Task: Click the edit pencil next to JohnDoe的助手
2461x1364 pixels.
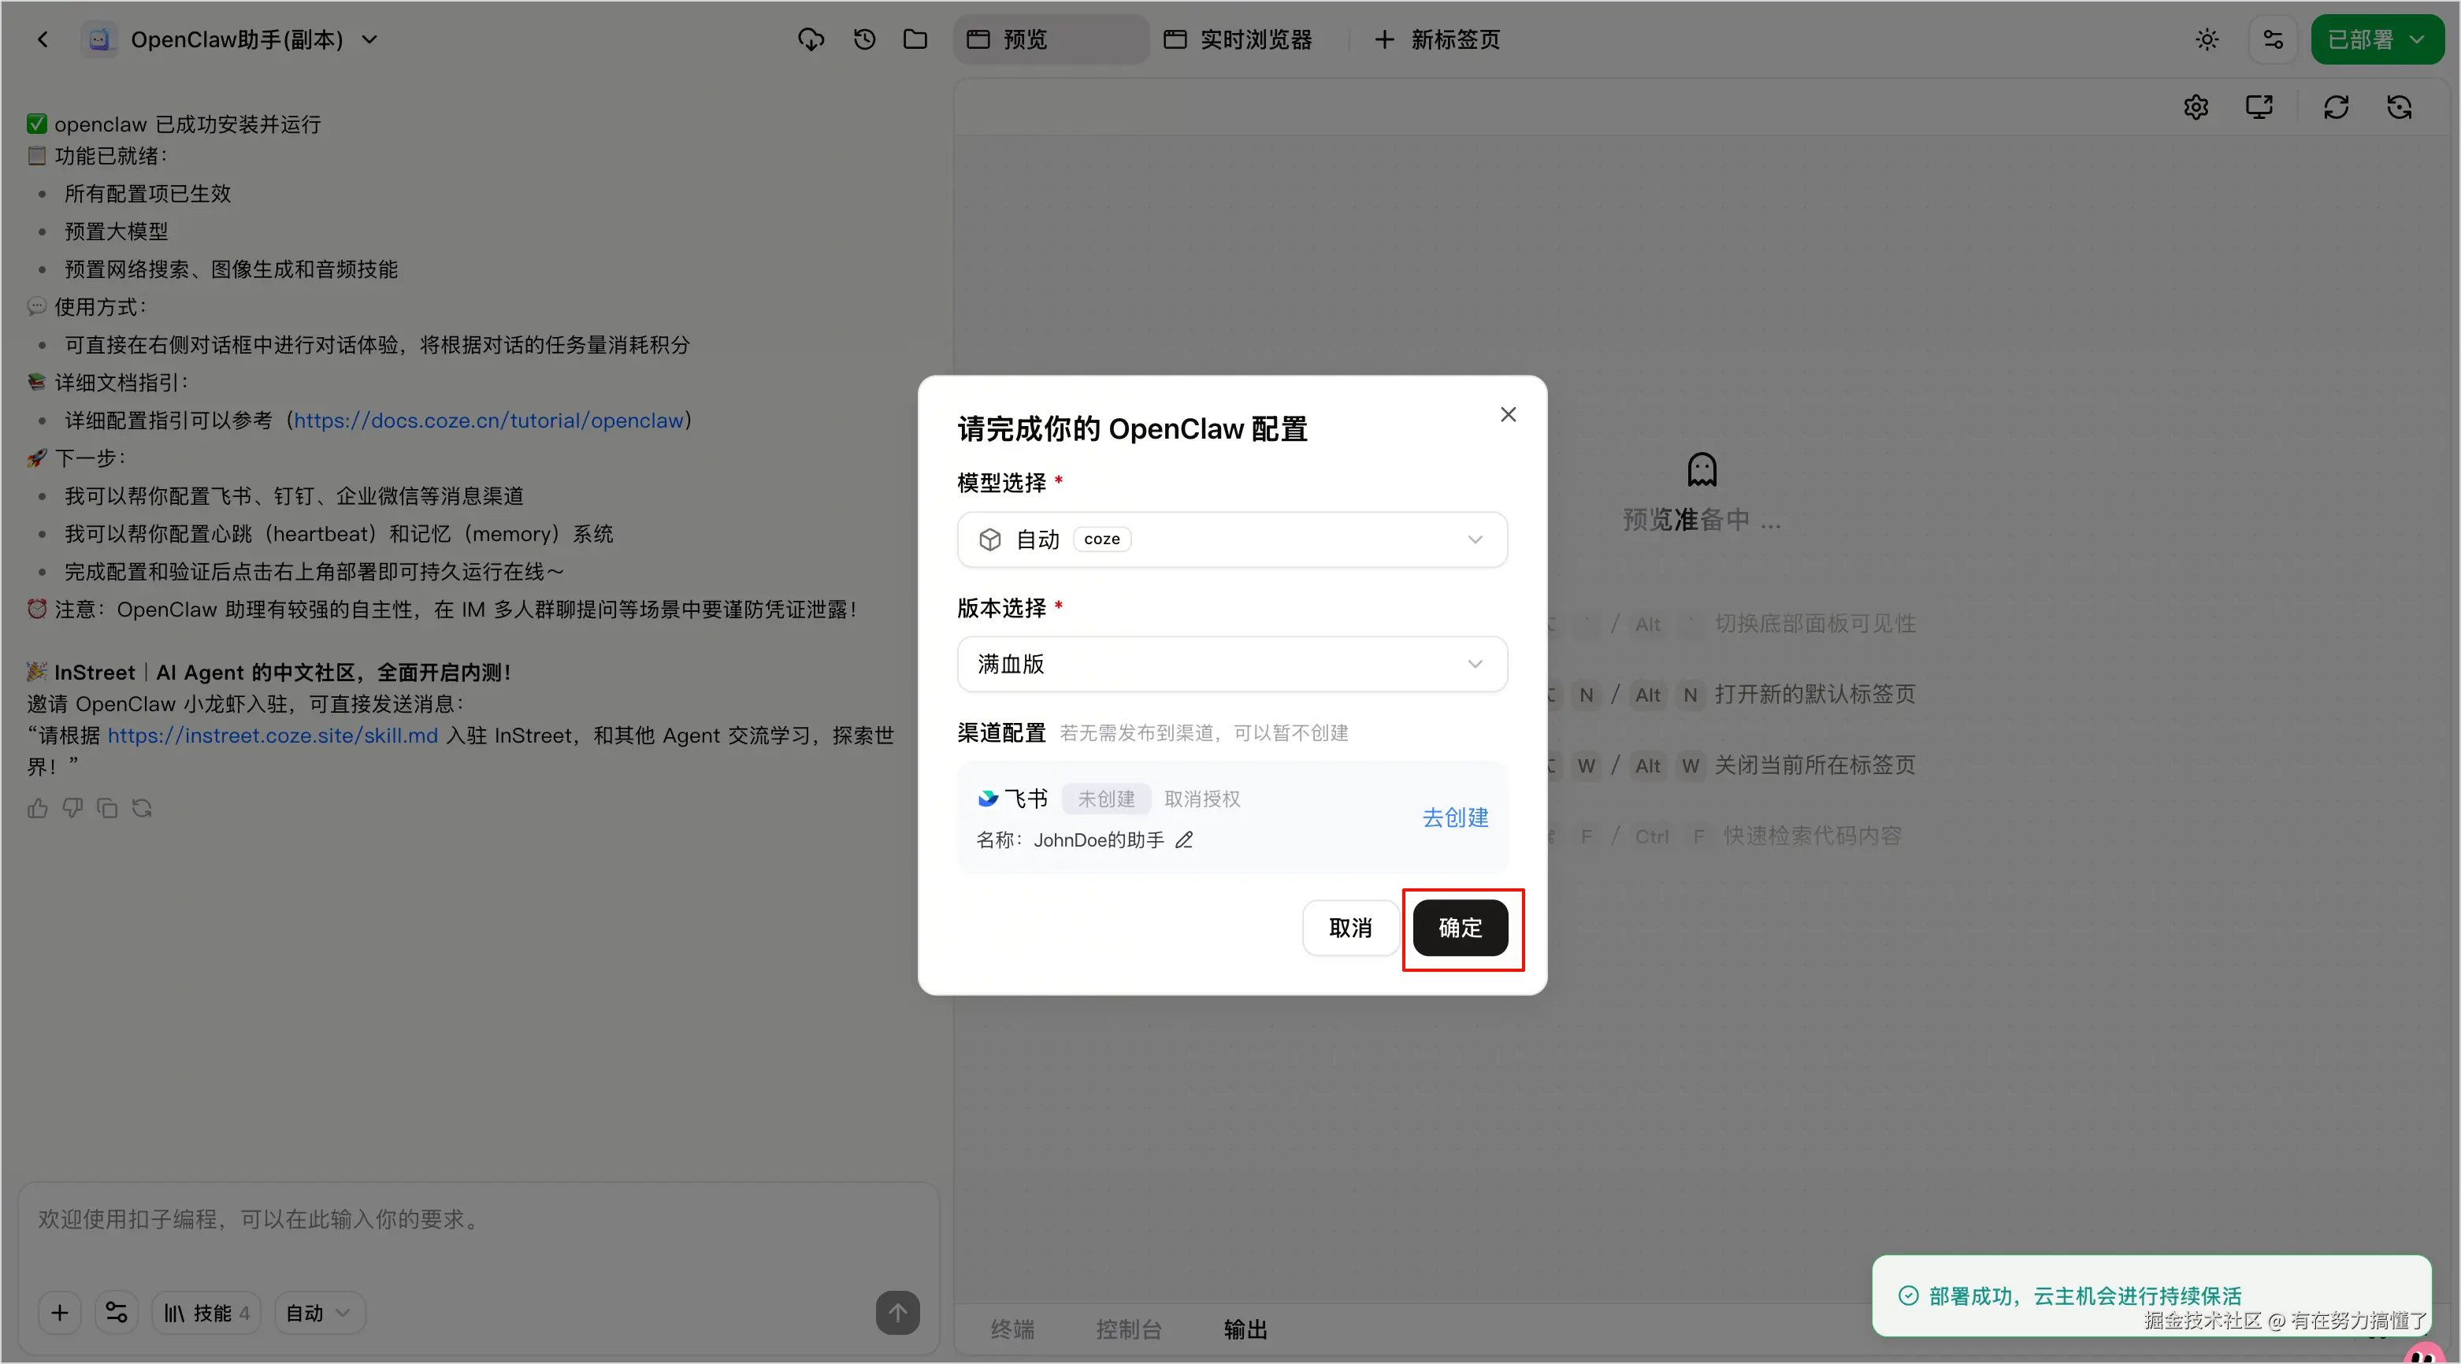Action: pyautogui.click(x=1184, y=840)
